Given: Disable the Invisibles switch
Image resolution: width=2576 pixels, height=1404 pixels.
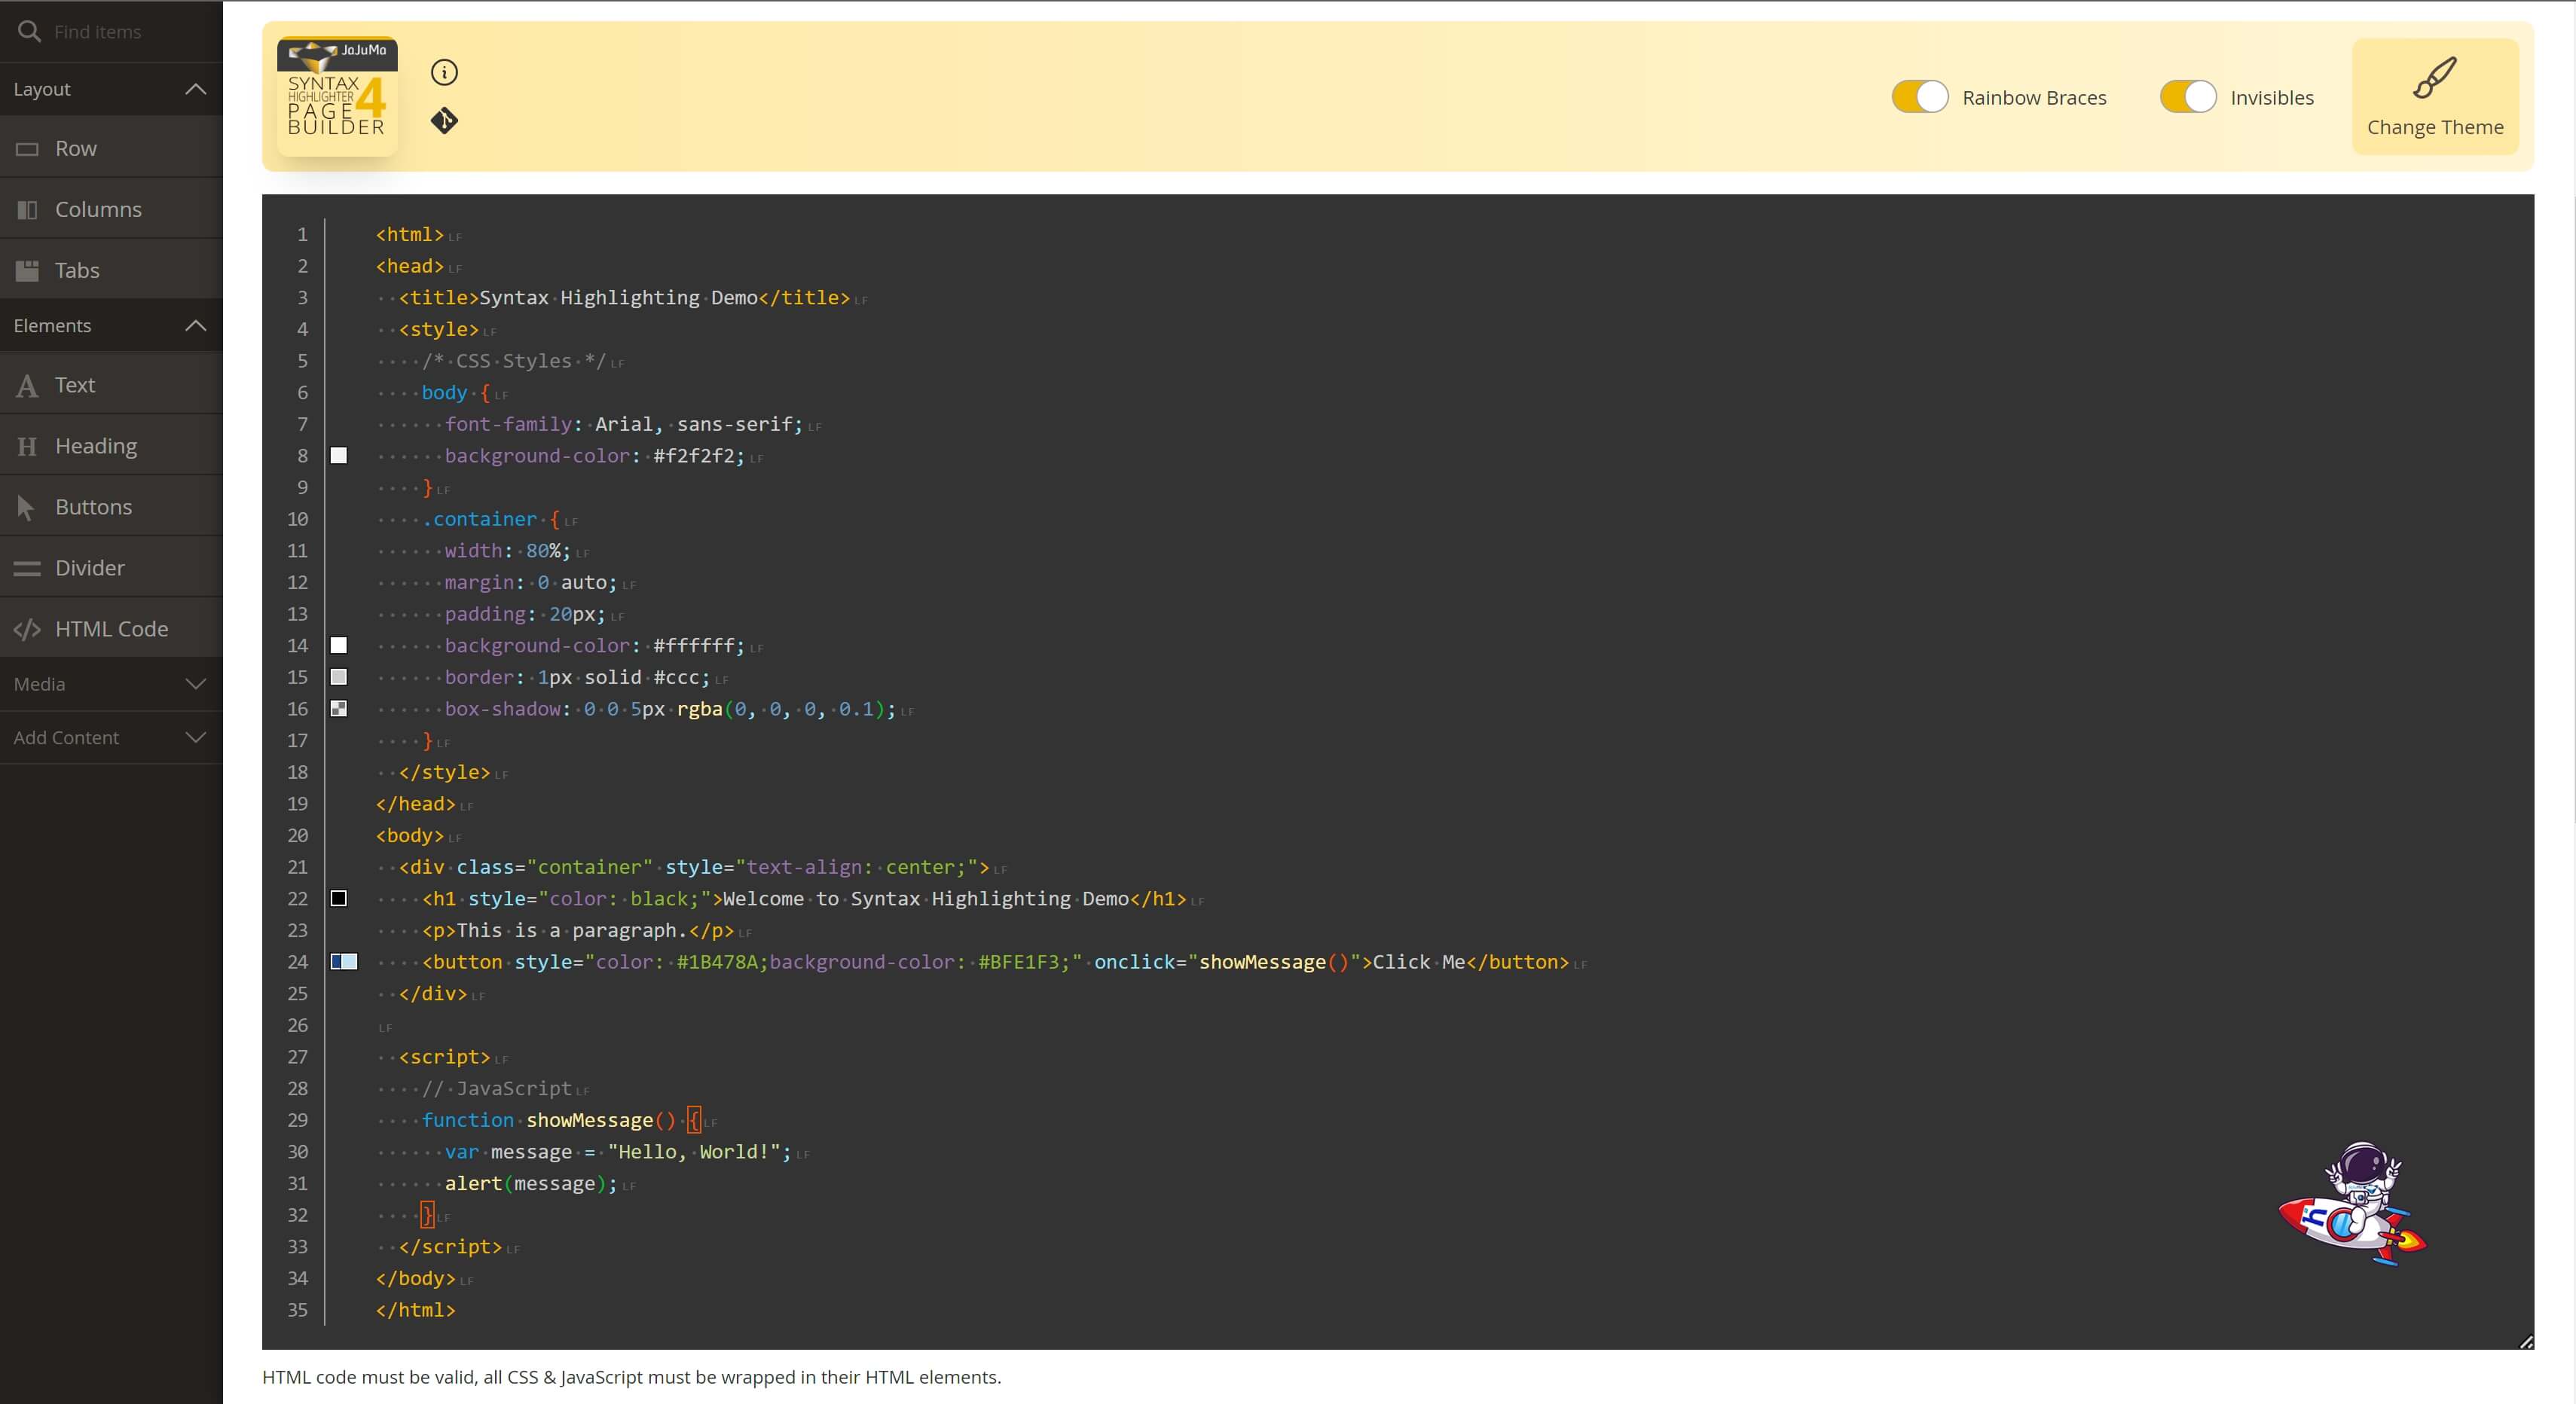Looking at the screenshot, I should pyautogui.click(x=2187, y=97).
